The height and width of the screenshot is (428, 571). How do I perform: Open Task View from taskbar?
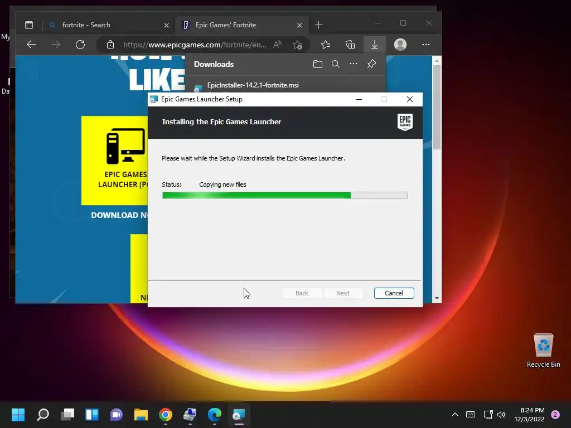67,415
